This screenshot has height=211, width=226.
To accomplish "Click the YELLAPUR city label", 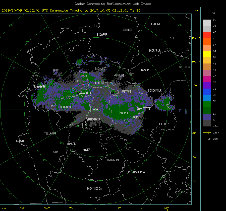I will click(x=50, y=133).
